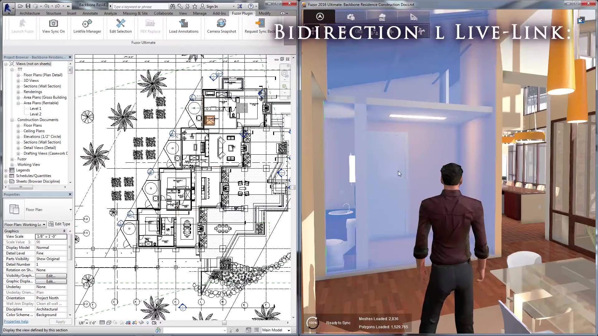Viewport: 598px width, 336px height.
Task: Toggle Fuzor fullscreen corner icon
Action: [581, 21]
